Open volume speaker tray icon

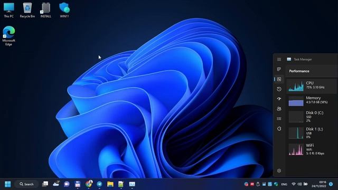point(299,184)
